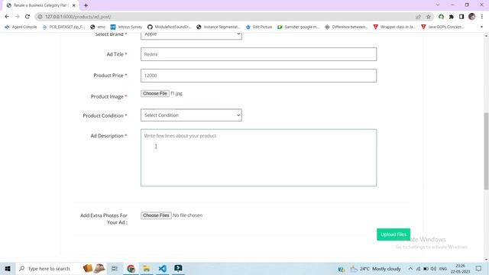Viewport: 489px width, 275px height.
Task: Open new tab with plus icon
Action: click(x=86, y=5)
